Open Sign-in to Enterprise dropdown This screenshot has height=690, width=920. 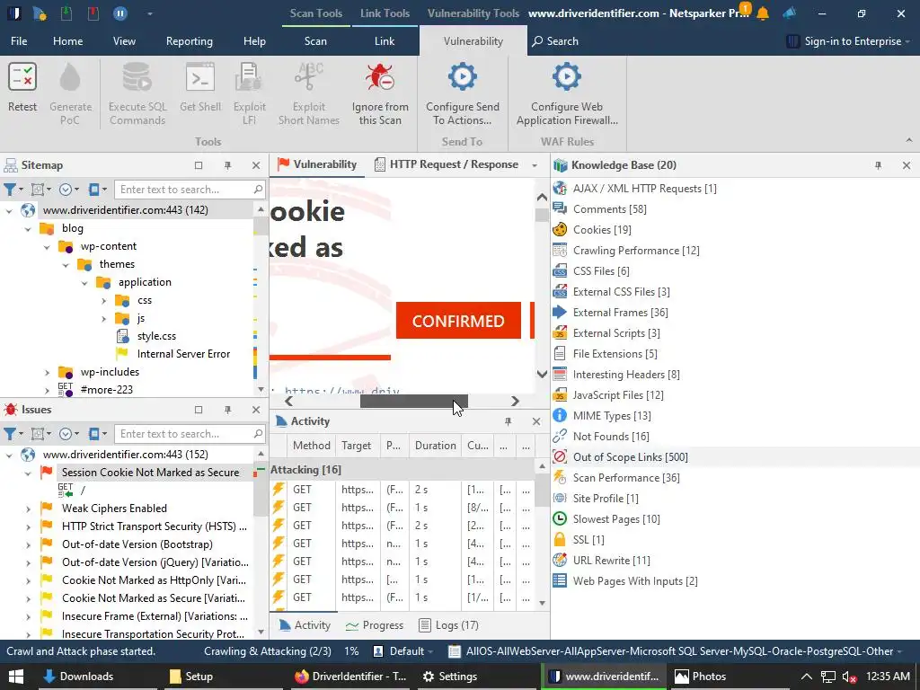point(848,41)
